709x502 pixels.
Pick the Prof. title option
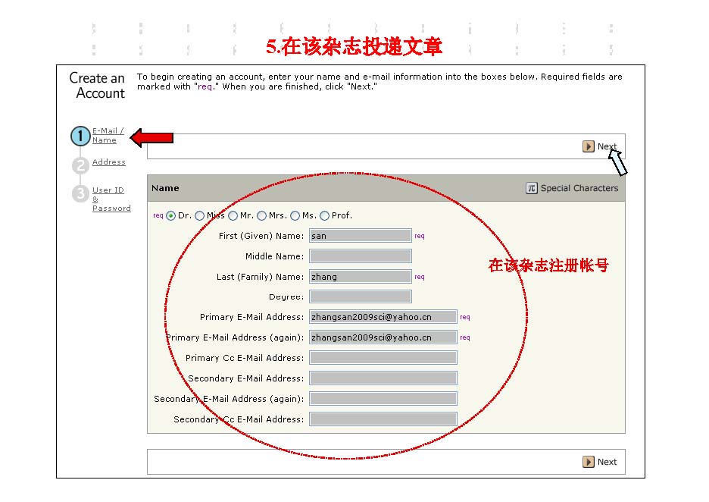325,216
